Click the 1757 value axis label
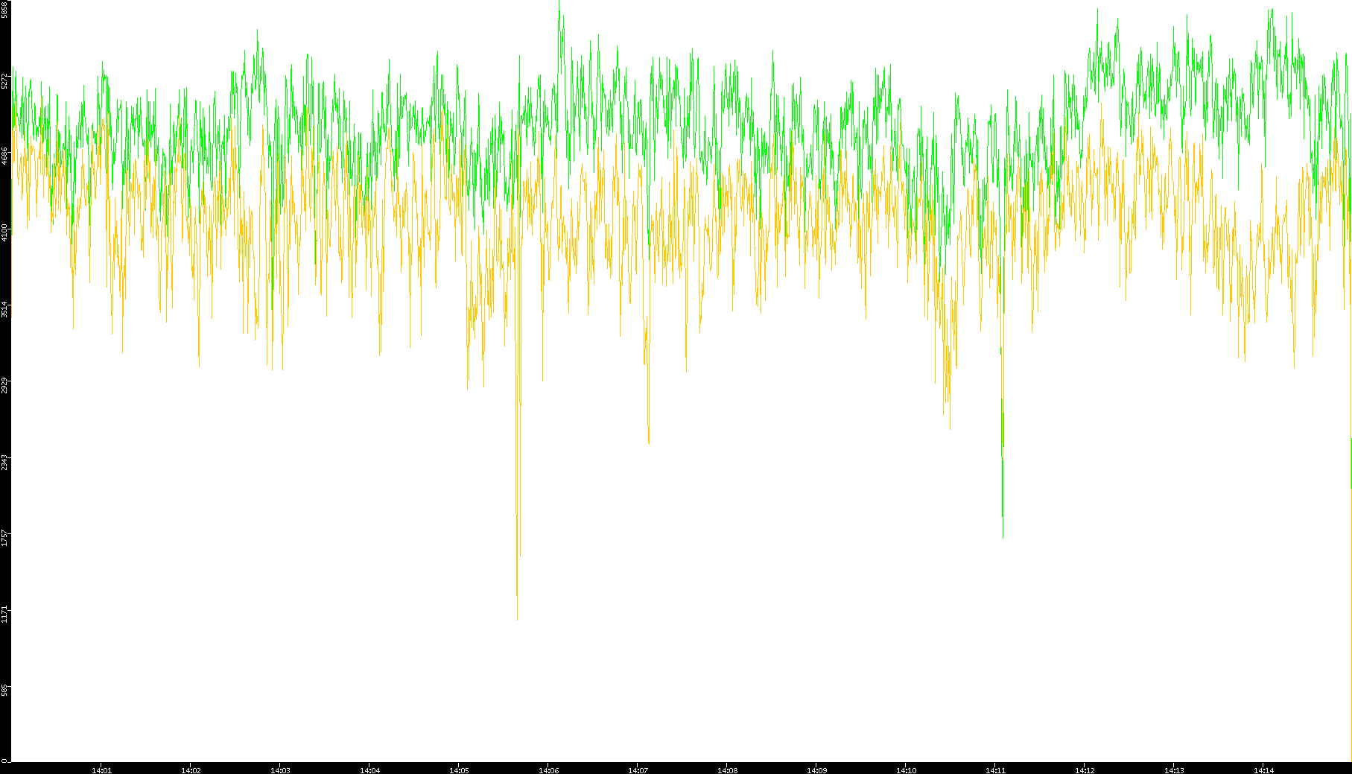The width and height of the screenshot is (1352, 774). pos(4,538)
